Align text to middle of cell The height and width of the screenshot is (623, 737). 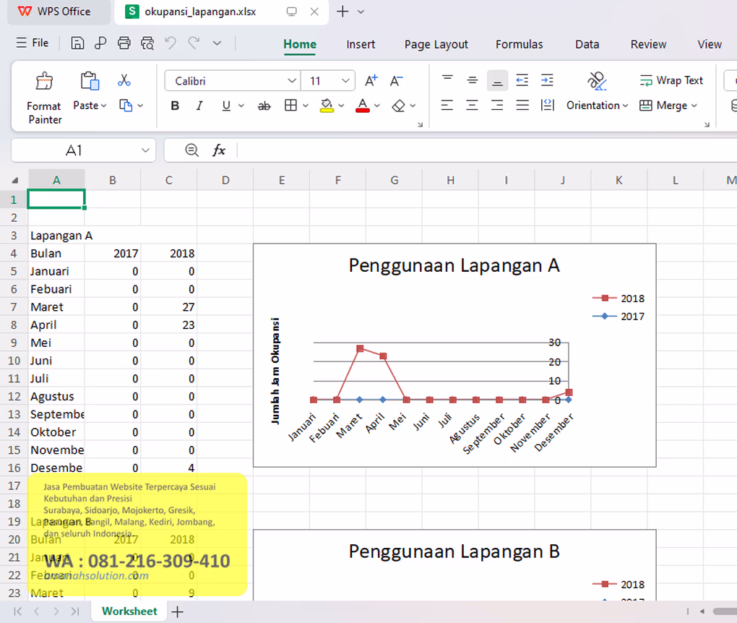473,80
